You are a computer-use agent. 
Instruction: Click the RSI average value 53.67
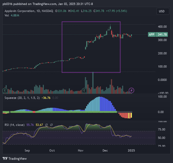(x=39, y=125)
